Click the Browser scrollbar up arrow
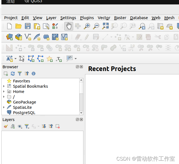 pyautogui.click(x=81, y=80)
